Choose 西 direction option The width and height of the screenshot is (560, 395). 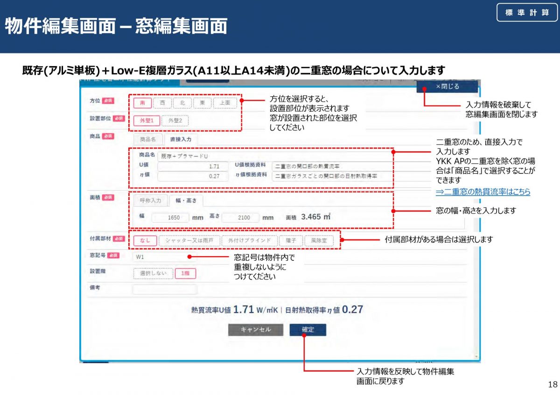[162, 103]
